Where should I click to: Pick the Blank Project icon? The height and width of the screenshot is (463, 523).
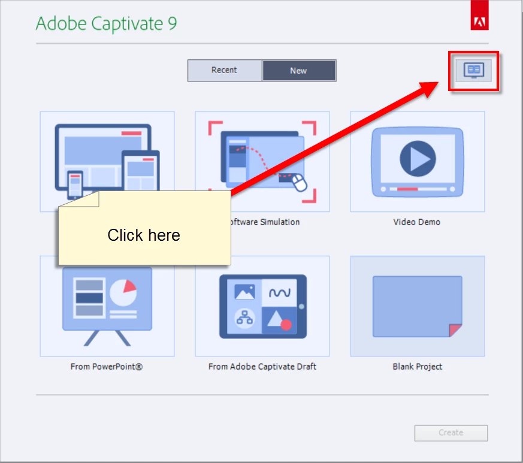point(418,306)
